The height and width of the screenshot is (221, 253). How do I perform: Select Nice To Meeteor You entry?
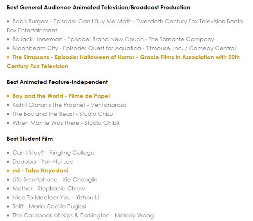[x=56, y=197]
